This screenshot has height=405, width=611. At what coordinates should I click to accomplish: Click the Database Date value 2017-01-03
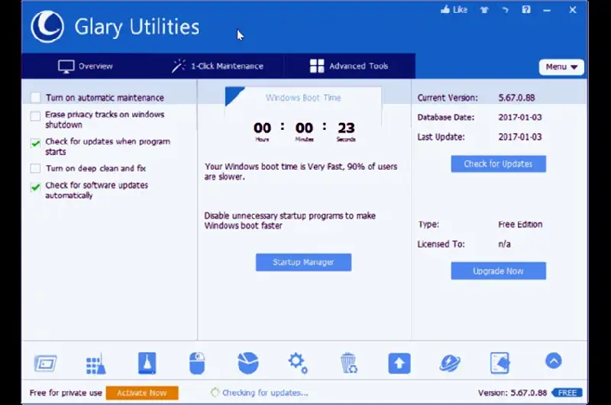click(x=520, y=118)
